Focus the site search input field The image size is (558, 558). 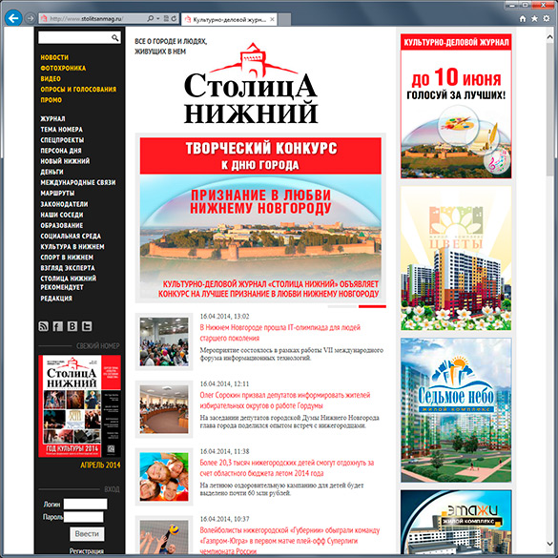(x=79, y=38)
